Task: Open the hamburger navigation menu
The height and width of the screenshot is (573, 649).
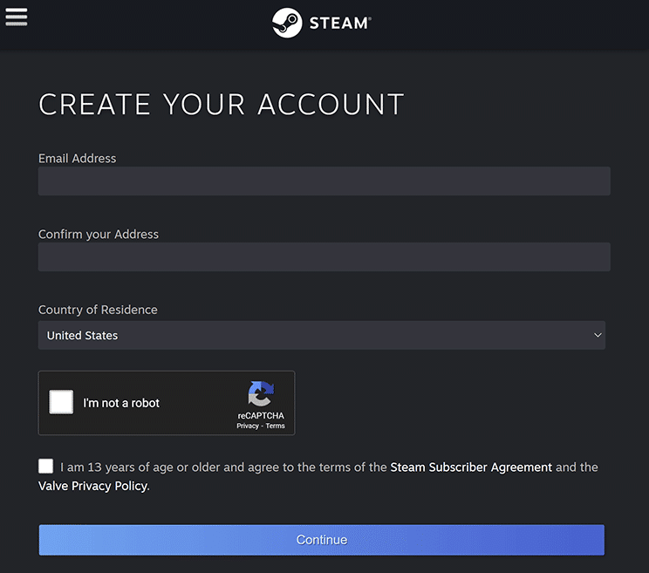Action: pyautogui.click(x=17, y=17)
